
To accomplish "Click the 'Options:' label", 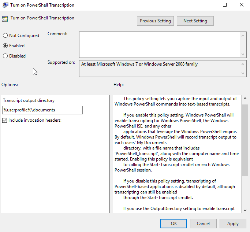I will click(10, 85).
